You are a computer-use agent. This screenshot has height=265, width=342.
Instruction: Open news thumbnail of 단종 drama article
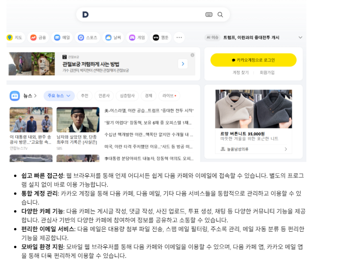coord(78,120)
